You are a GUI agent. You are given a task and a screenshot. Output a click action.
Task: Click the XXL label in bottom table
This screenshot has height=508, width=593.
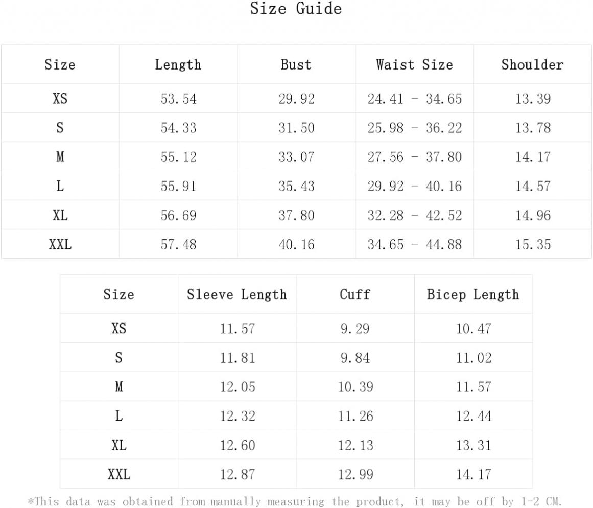118,474
